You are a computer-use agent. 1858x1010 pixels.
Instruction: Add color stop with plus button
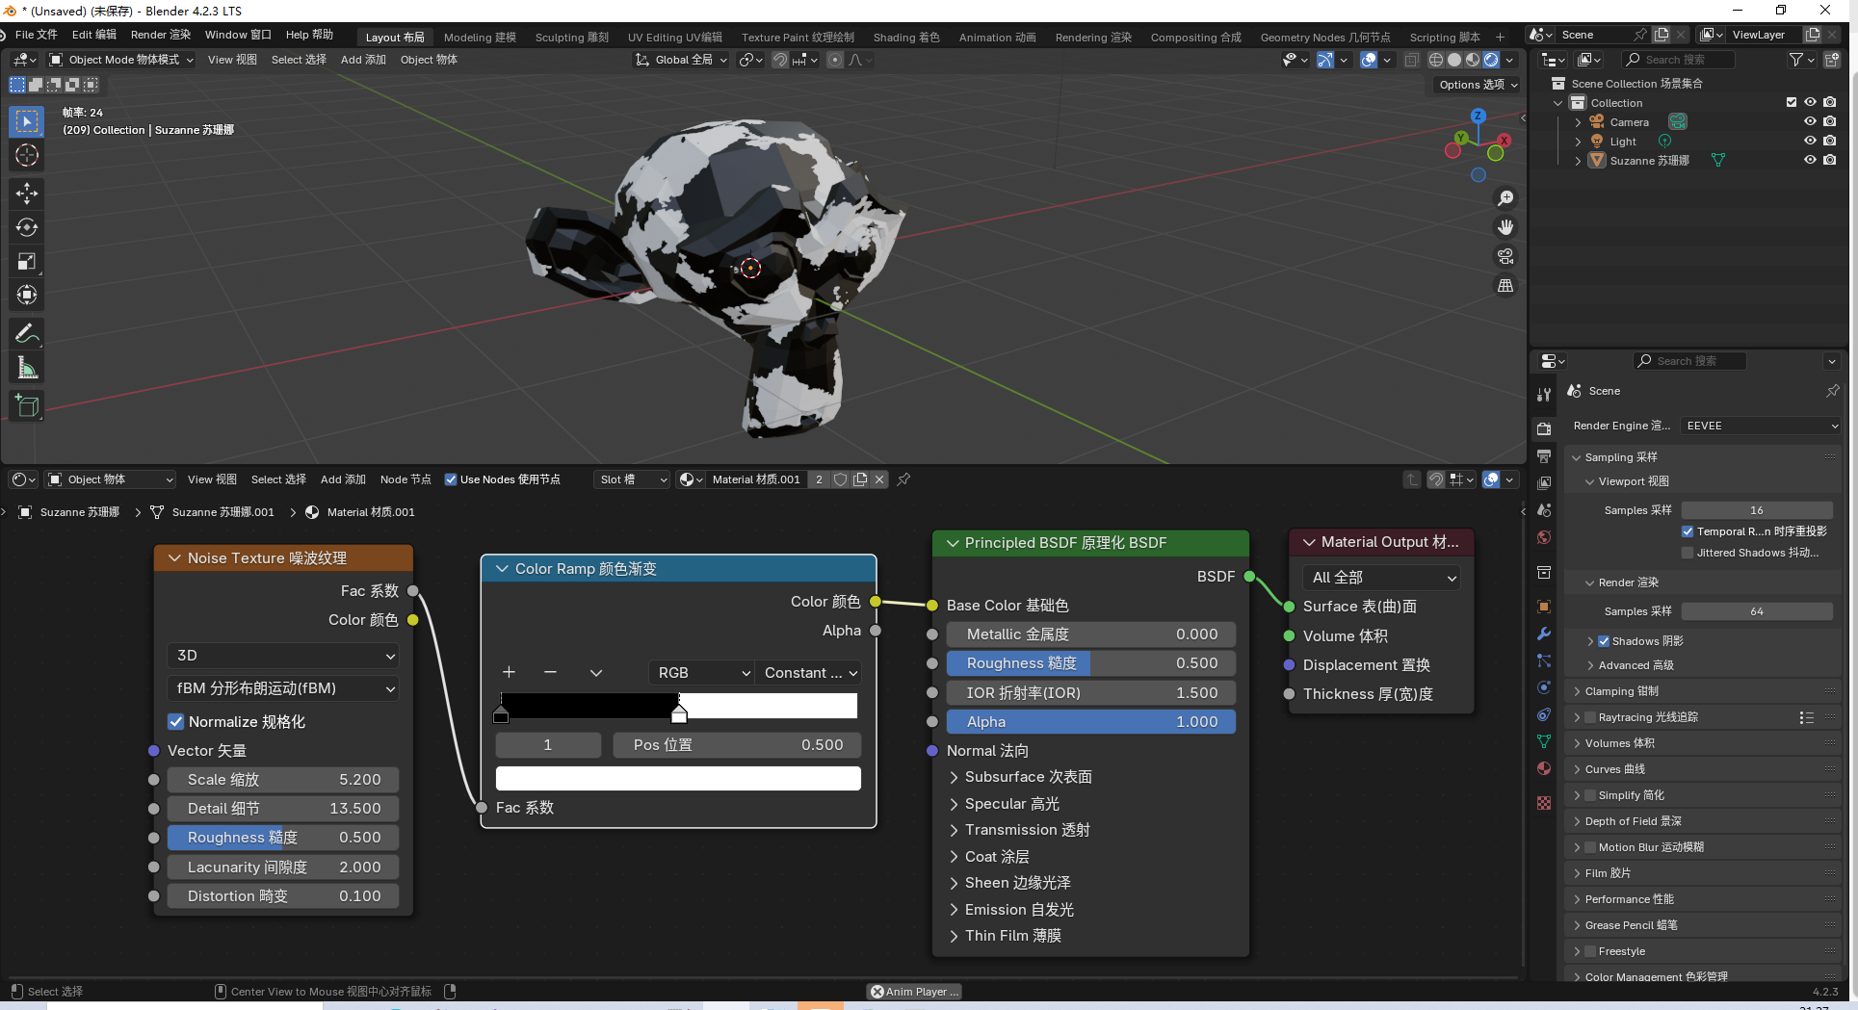[509, 672]
